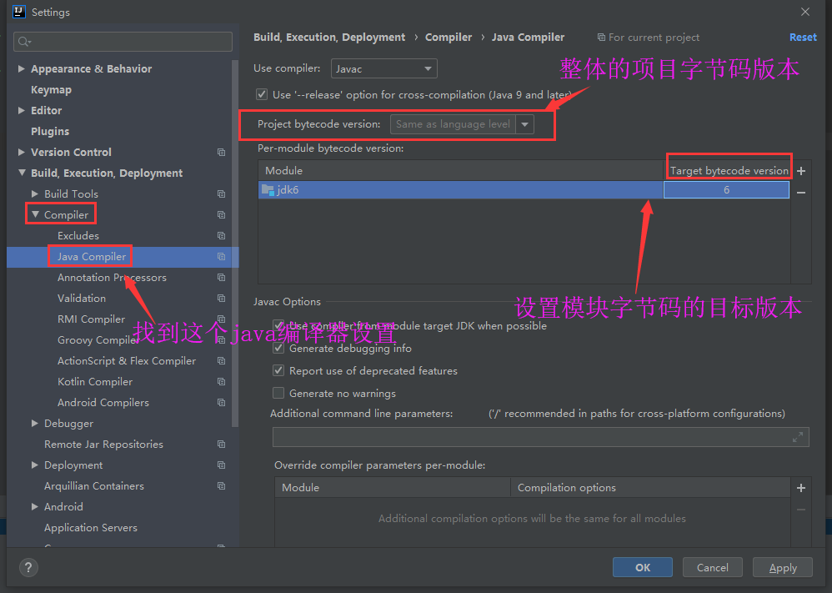Enable 'Generate no warnings'
This screenshot has width=832, height=593.
[278, 392]
